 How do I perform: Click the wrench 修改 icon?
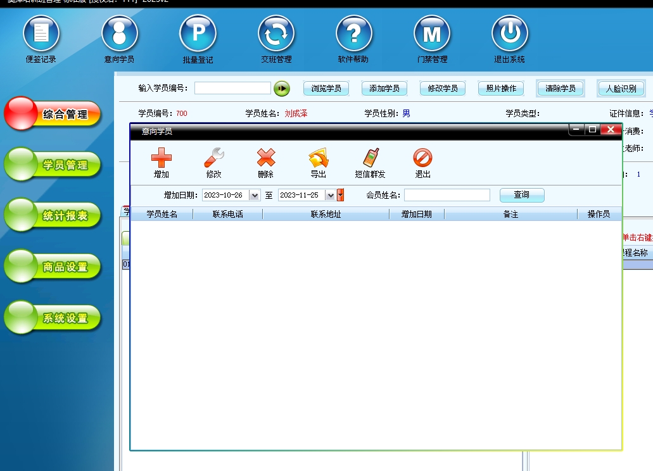214,158
